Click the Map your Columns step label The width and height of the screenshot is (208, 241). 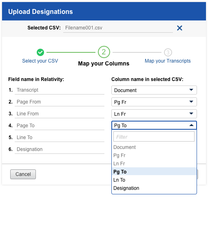coord(104,63)
